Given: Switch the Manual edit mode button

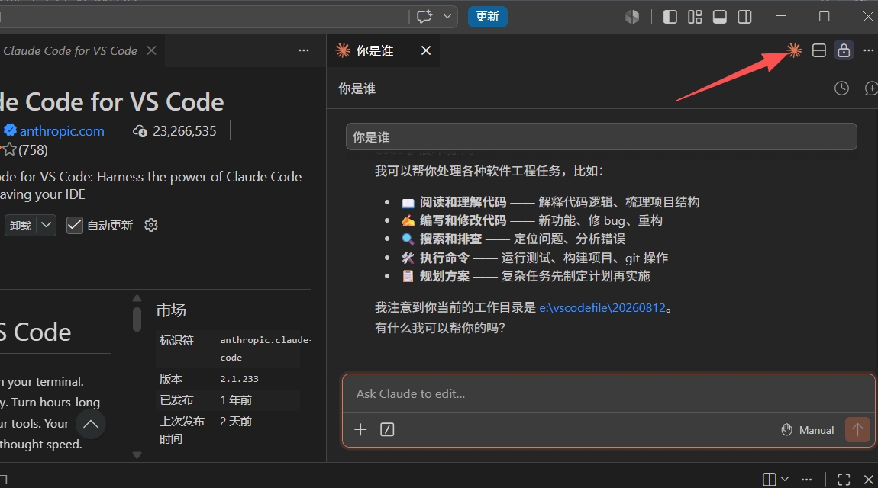Looking at the screenshot, I should pyautogui.click(x=808, y=430).
